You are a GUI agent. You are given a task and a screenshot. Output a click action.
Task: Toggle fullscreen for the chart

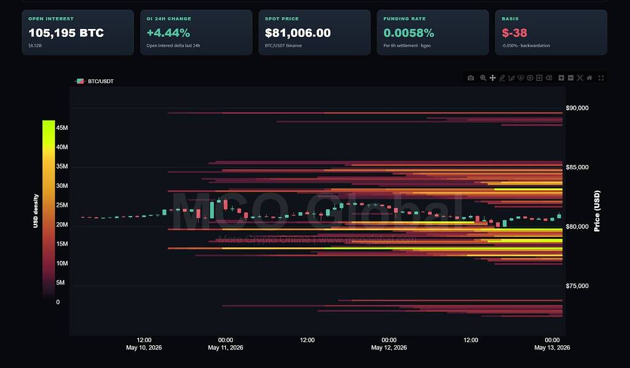point(601,78)
